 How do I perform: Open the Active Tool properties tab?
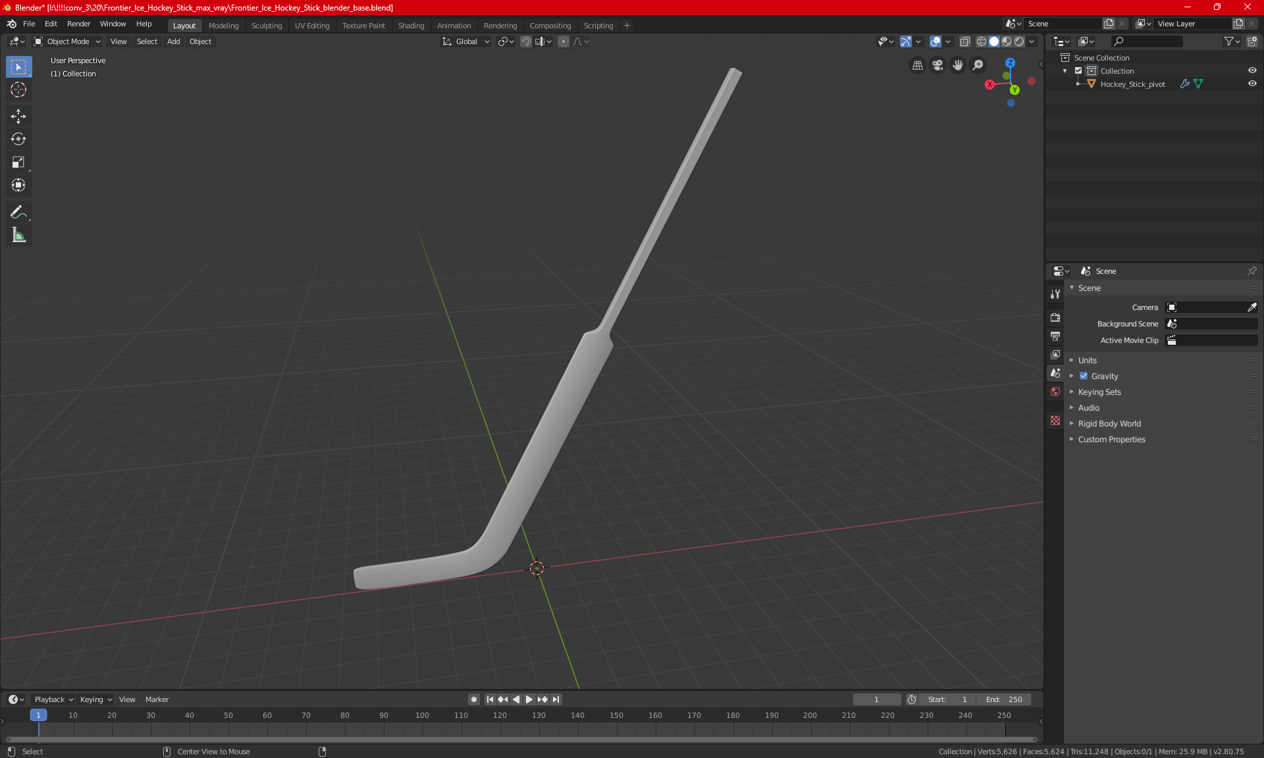pyautogui.click(x=1055, y=294)
